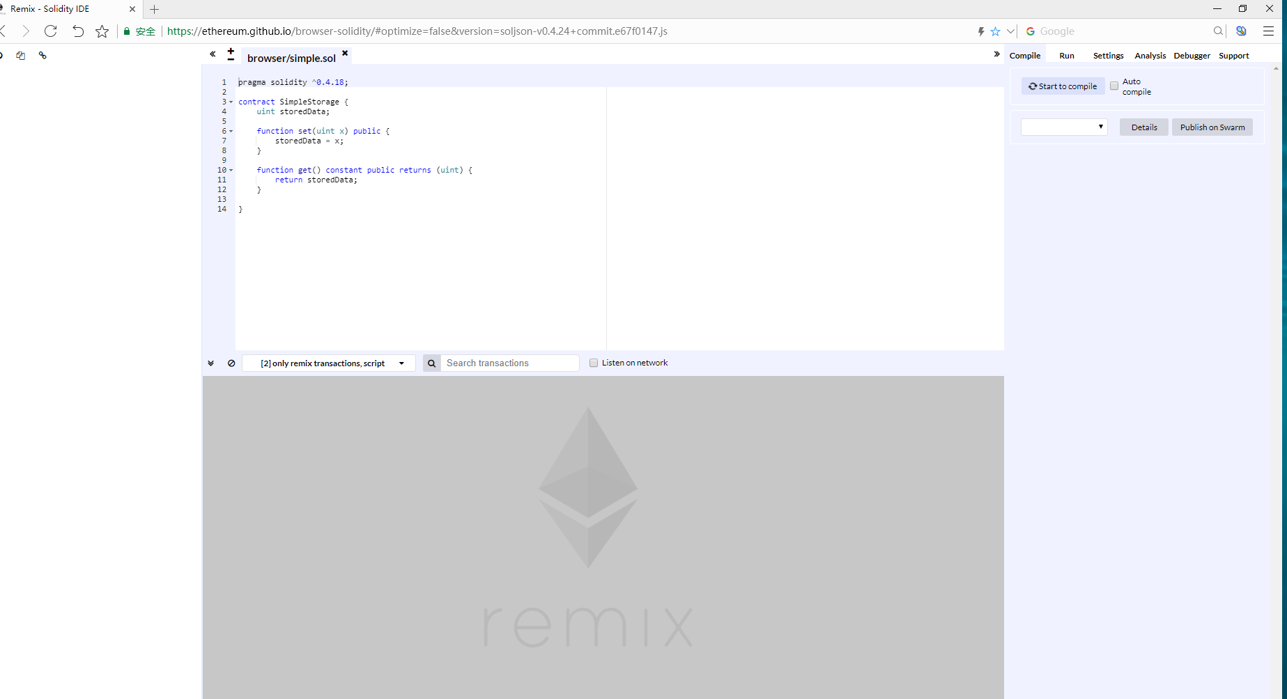The height and width of the screenshot is (699, 1287).
Task: Focus the Search transactions field
Action: coord(510,363)
